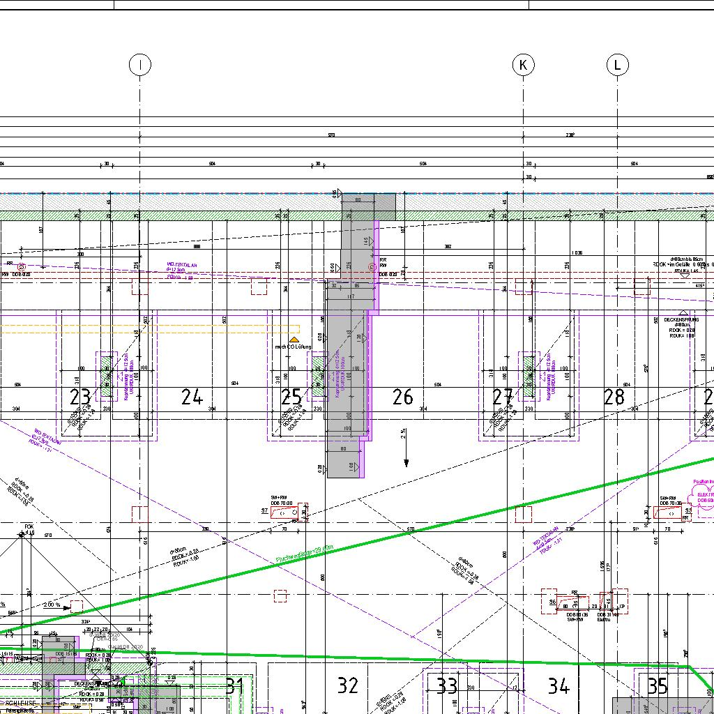Pick the grid axis bubble L
Viewport: 714px width, 714px height.
[617, 65]
